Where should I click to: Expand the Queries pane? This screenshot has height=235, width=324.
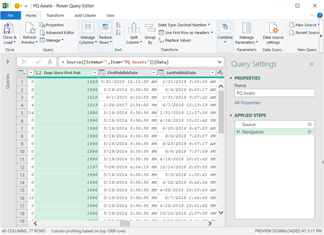[x=8, y=61]
